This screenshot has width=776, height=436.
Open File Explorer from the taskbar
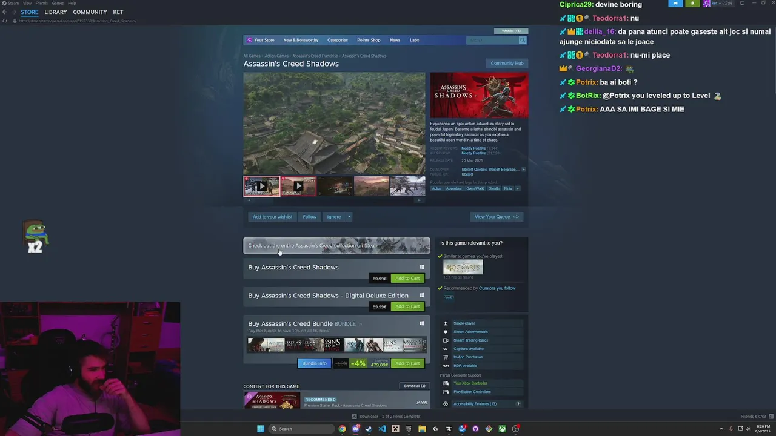tap(422, 429)
